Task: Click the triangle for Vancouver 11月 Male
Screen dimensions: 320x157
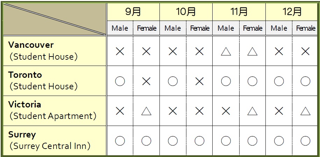Action: point(226,51)
